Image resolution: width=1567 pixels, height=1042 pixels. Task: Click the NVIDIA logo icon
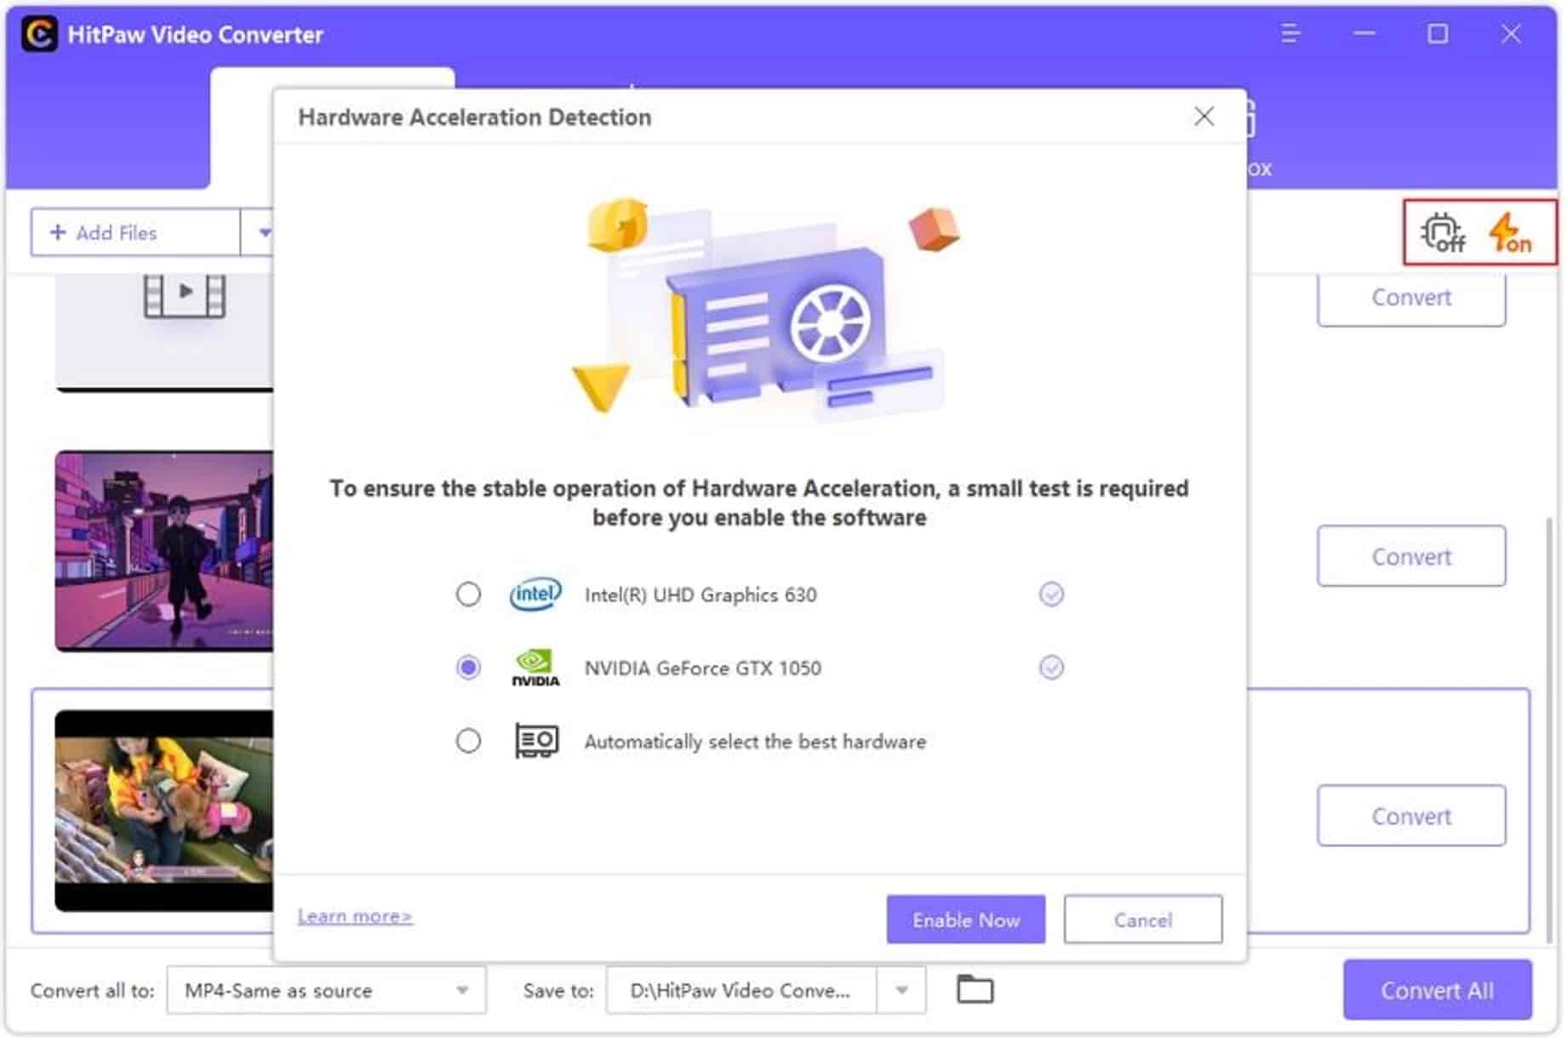coord(535,669)
